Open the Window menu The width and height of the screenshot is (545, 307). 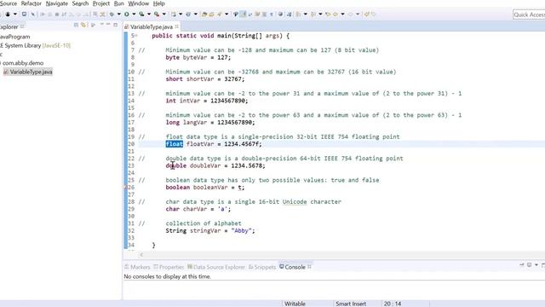pyautogui.click(x=138, y=3)
